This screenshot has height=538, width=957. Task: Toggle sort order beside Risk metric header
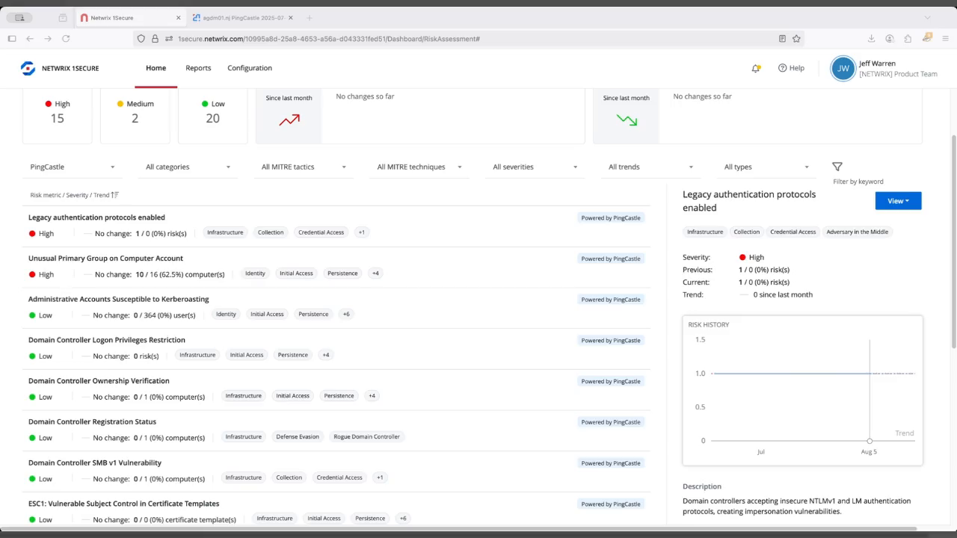[x=115, y=195]
